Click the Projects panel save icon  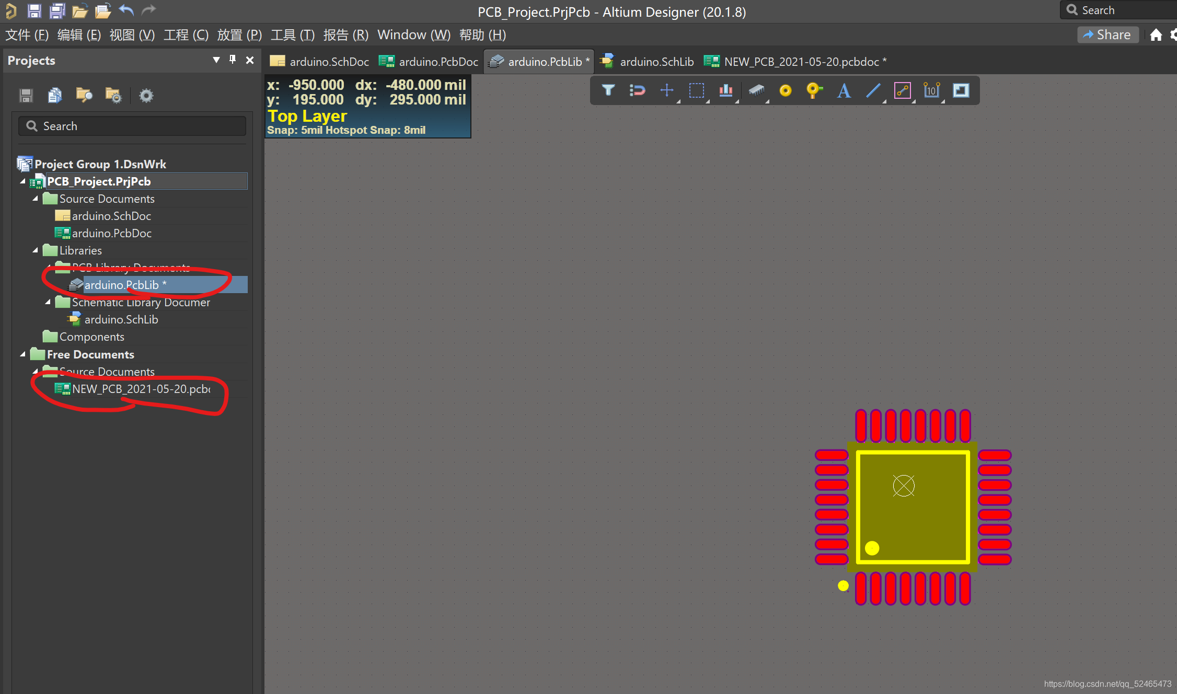(x=26, y=96)
